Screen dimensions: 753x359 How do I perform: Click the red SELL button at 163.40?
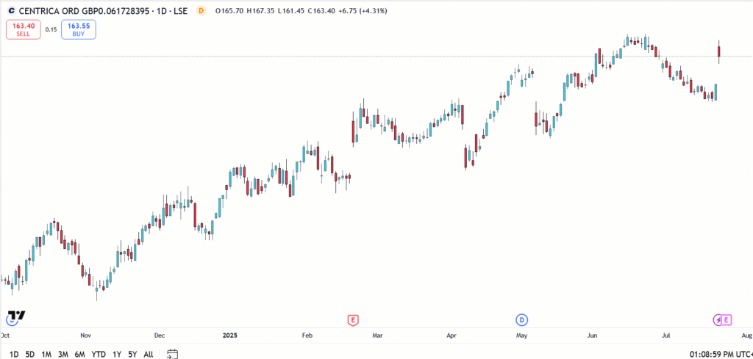[24, 29]
